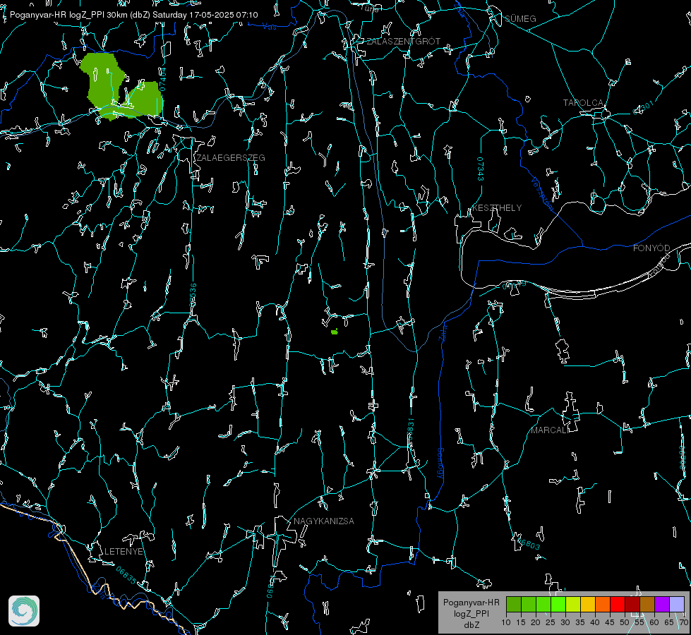Click the FONYÓD town label
This screenshot has width=691, height=635.
click(x=651, y=248)
